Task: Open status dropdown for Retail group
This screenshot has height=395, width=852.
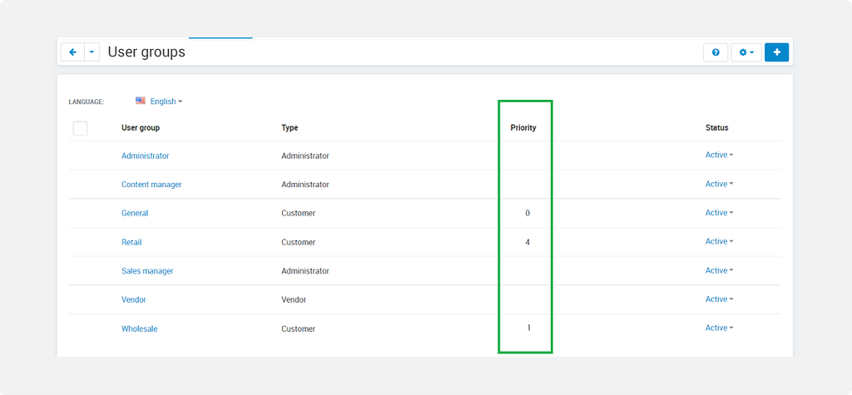Action: point(719,242)
